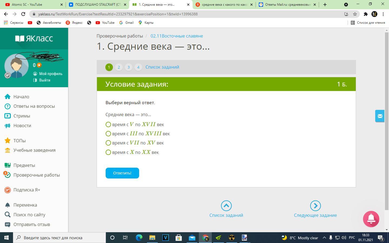Select answer с V по XVII век
The image size is (389, 243).
click(108, 124)
